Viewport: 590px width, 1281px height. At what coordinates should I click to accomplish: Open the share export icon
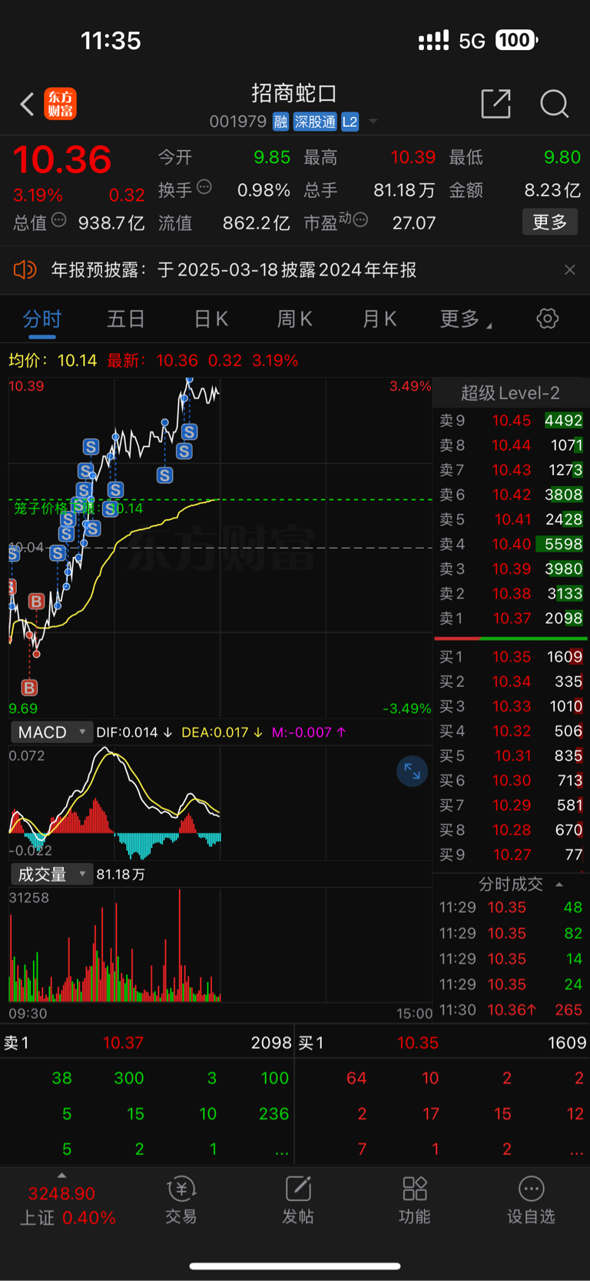[496, 103]
